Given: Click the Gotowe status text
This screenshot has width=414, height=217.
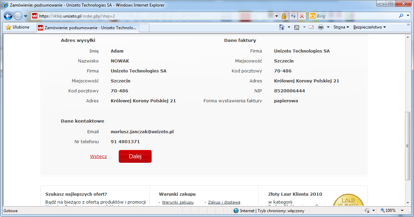Looking at the screenshot, I should pos(11,211).
